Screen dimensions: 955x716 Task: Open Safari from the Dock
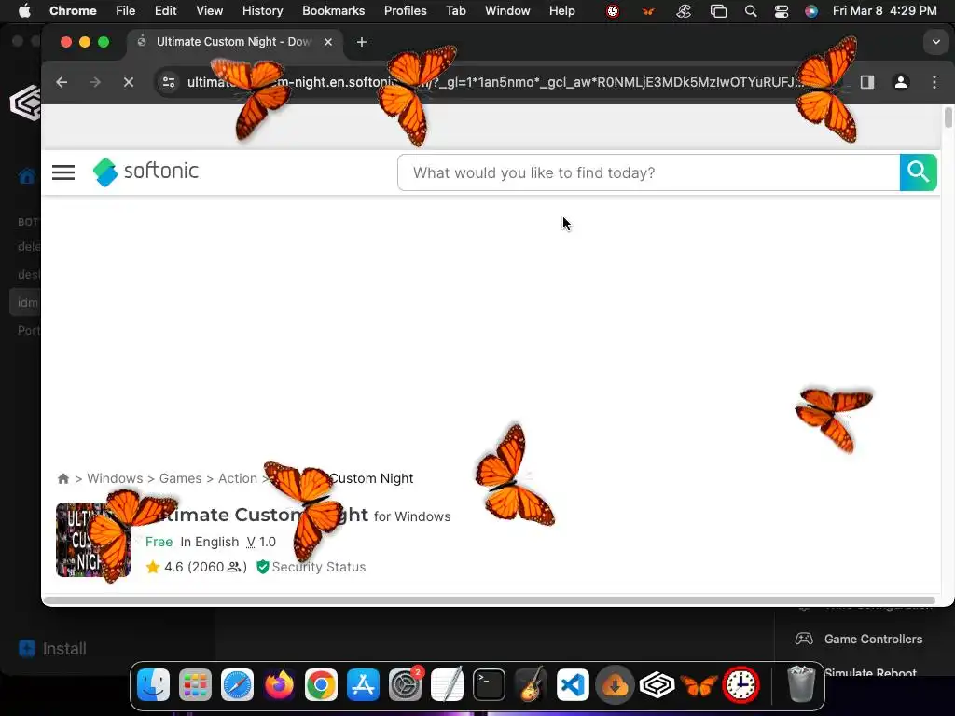click(x=237, y=685)
